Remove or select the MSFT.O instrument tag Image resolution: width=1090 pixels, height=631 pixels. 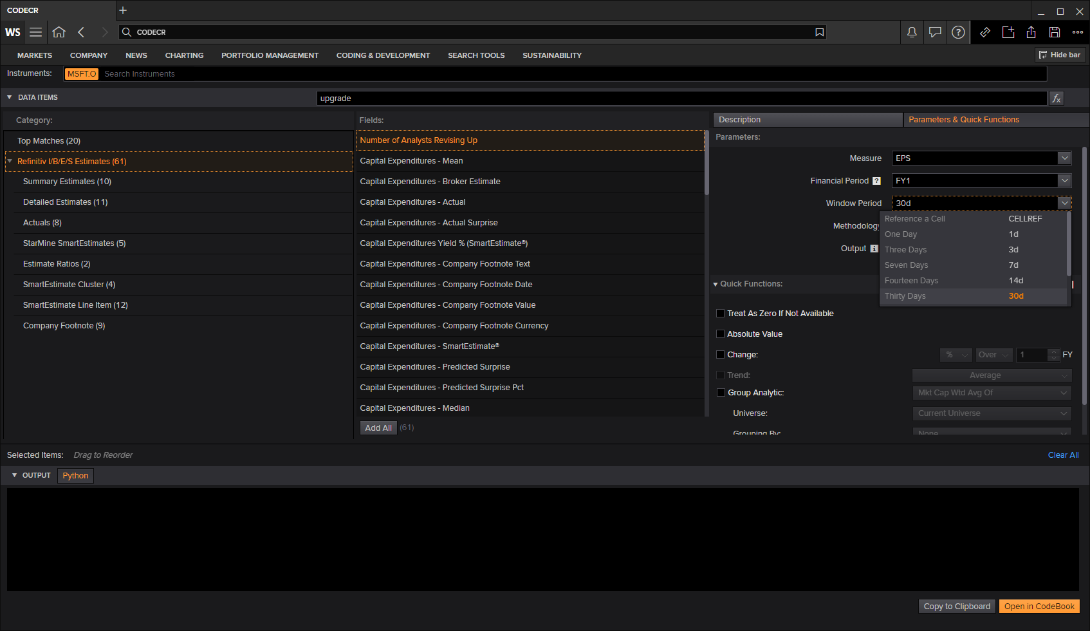[x=82, y=74]
